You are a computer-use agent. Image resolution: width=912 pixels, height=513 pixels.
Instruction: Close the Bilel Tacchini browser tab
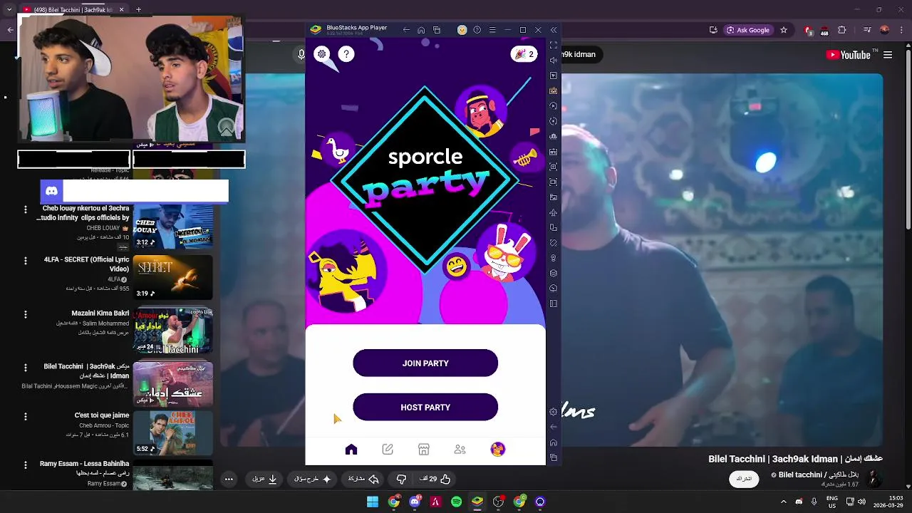click(x=121, y=10)
